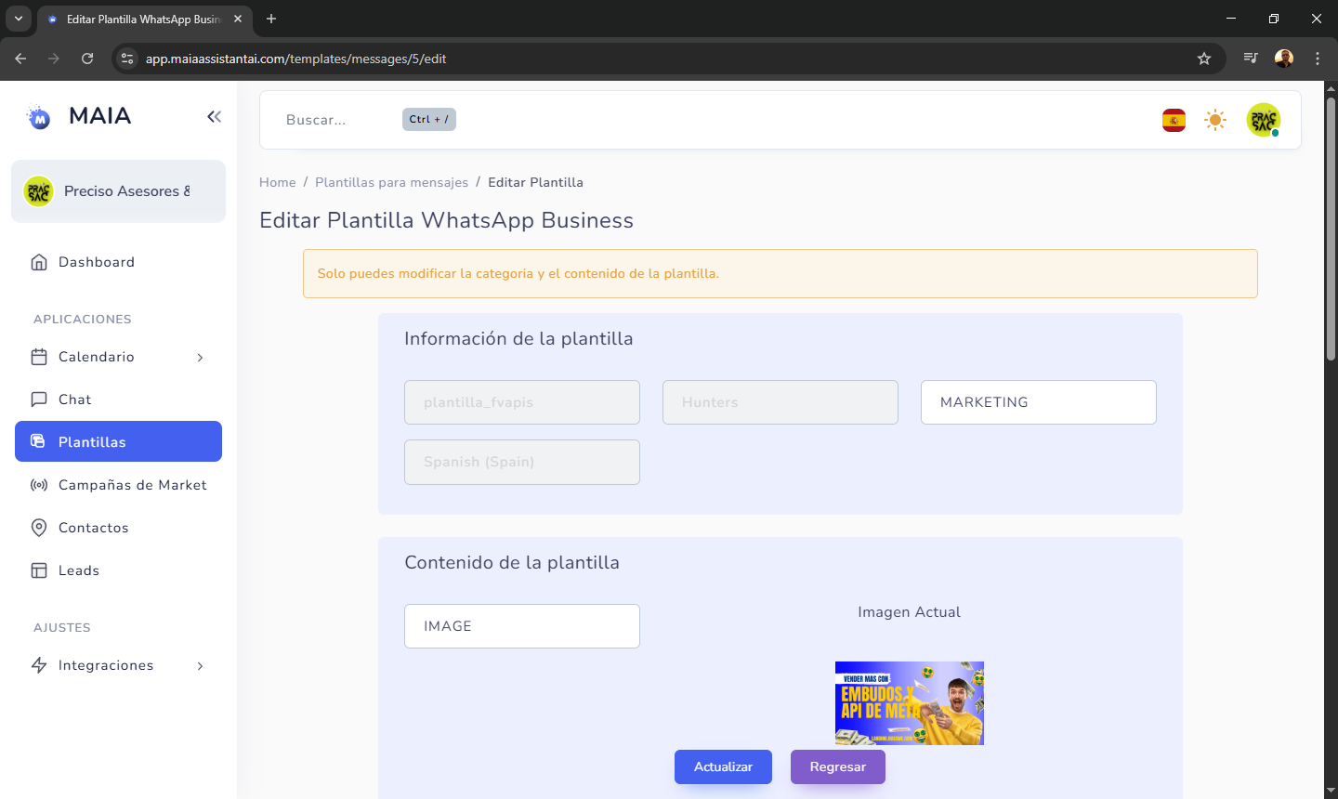Collapse the sidebar with double-chevron icon
The image size is (1338, 799).
pyautogui.click(x=214, y=116)
